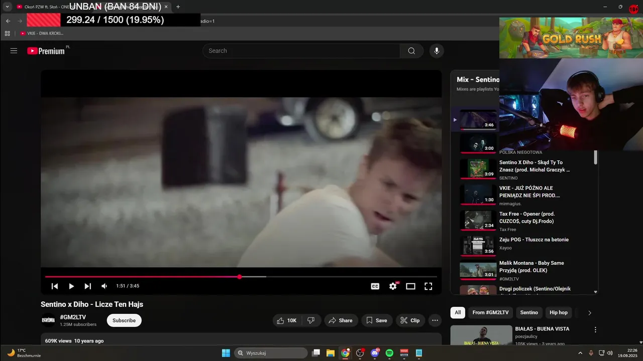Expand the hidden system tray icons
The height and width of the screenshot is (361, 643).
pos(580,353)
